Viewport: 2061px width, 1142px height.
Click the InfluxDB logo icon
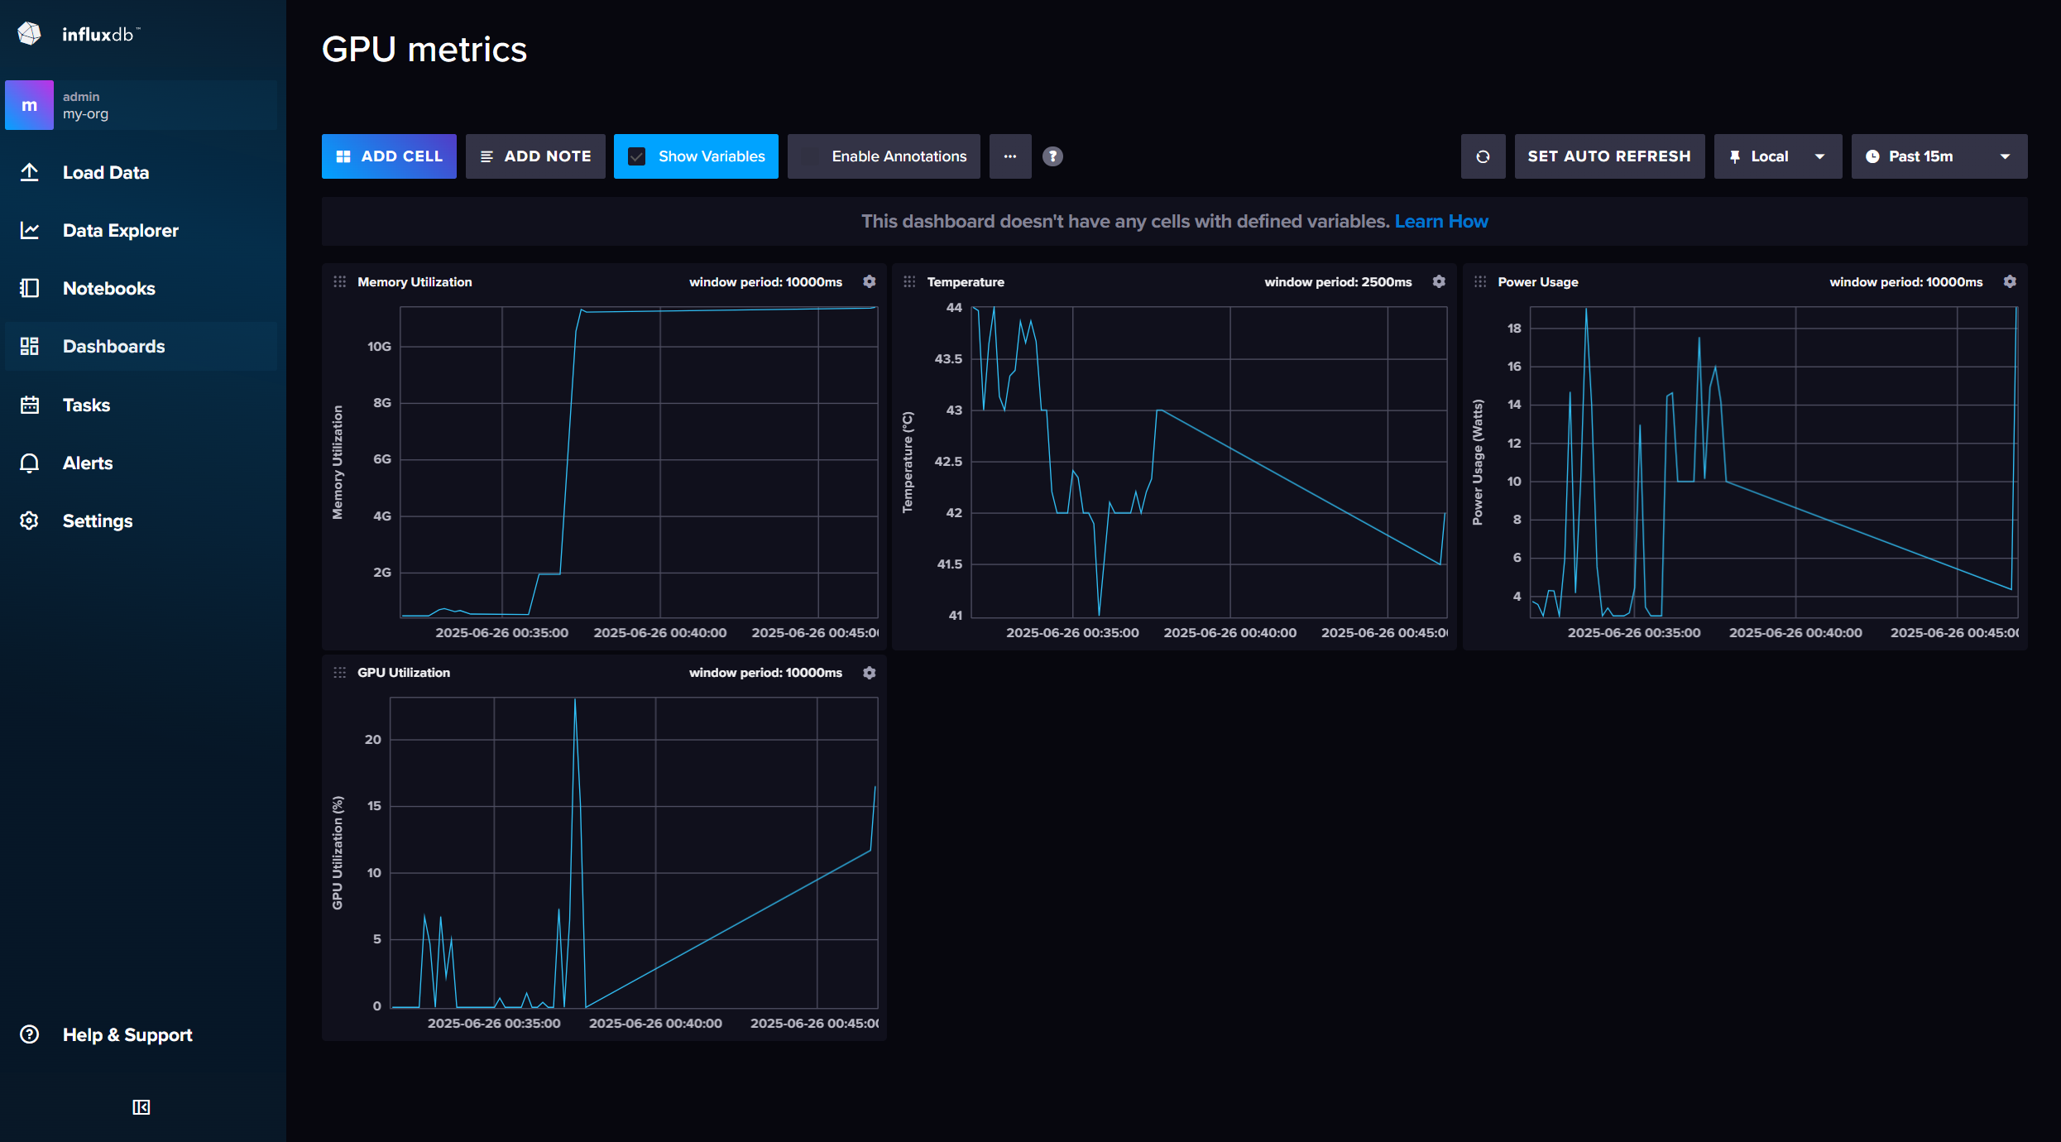point(30,34)
